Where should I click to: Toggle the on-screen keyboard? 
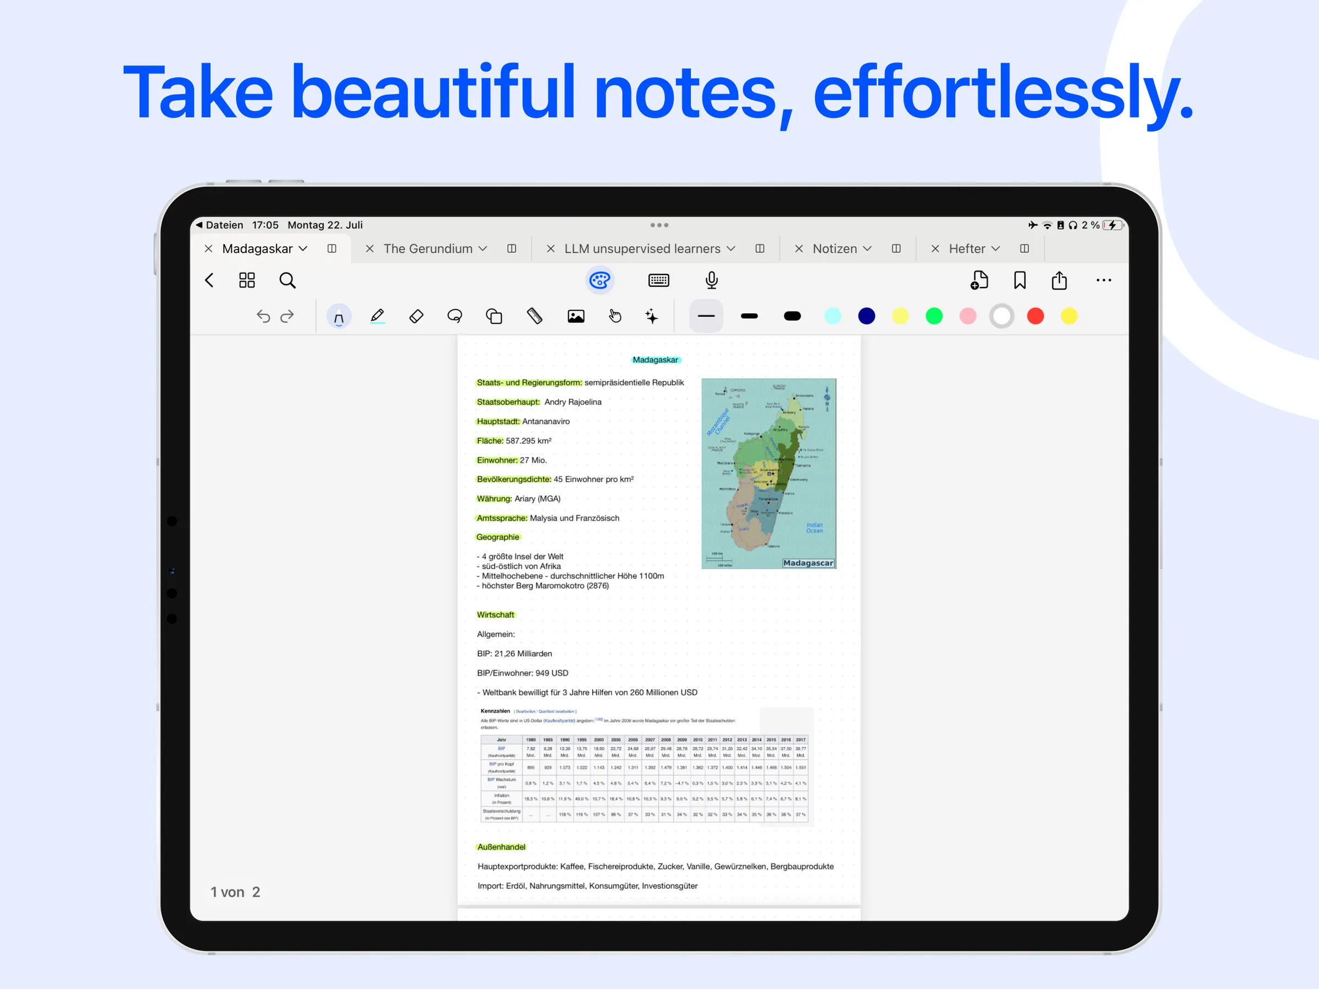pyautogui.click(x=659, y=280)
